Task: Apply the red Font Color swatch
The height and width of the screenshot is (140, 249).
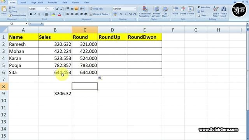Action: (60, 14)
